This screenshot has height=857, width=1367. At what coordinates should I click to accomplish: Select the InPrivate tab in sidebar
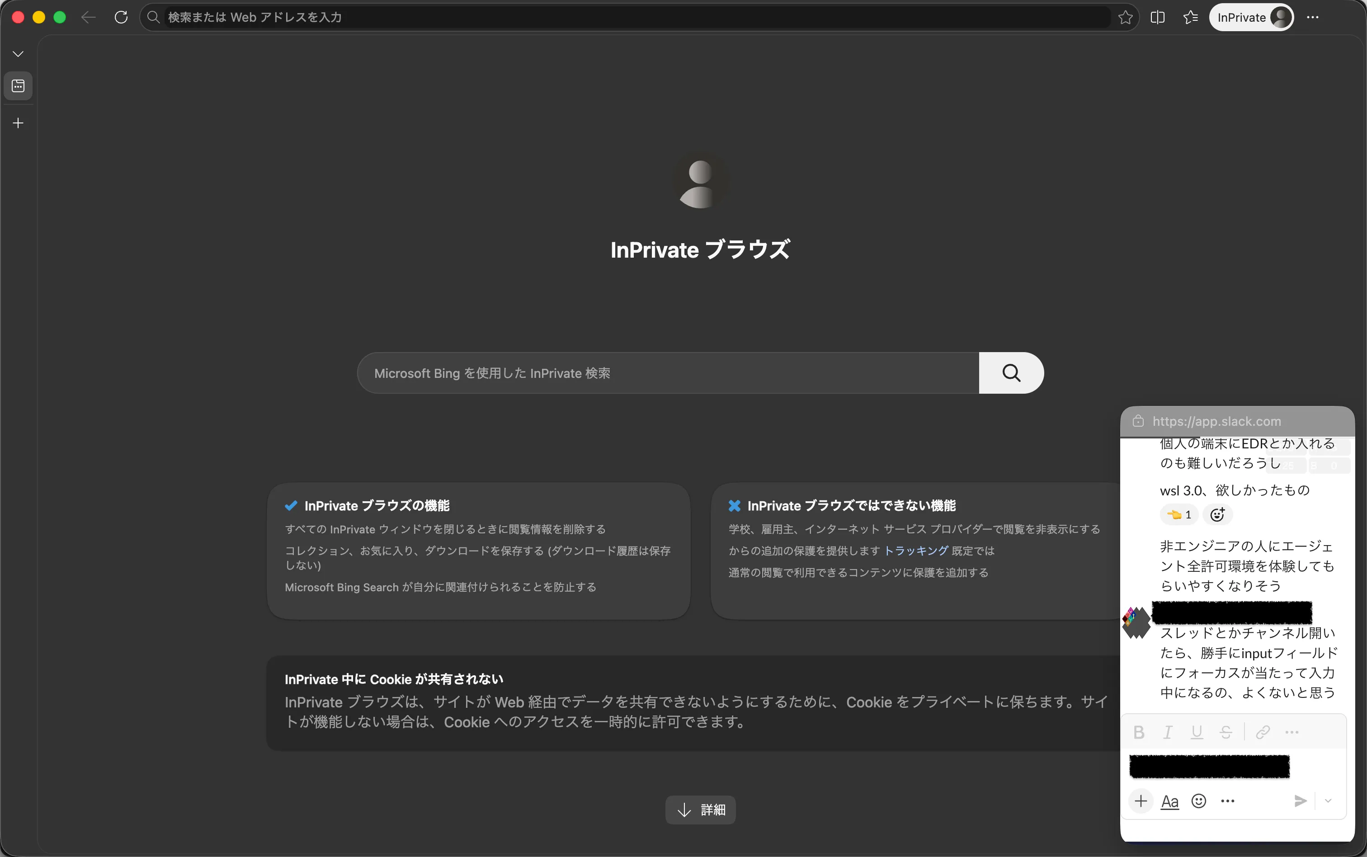click(x=18, y=86)
